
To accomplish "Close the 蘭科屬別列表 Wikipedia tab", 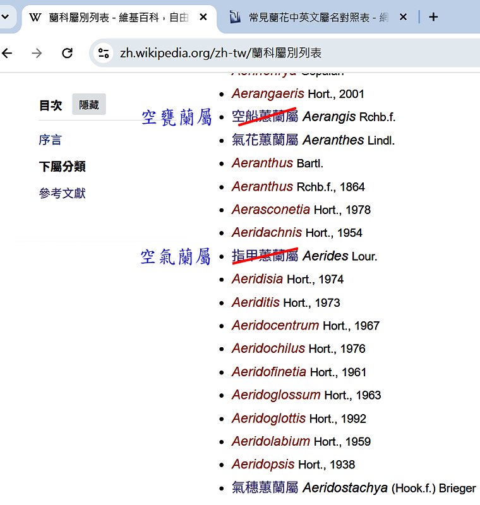I will pyautogui.click(x=201, y=17).
